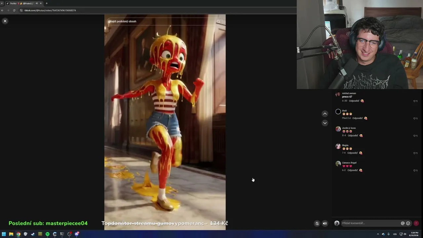Viewport: 423px width, 238px height.
Task: Click the comment text 'preco 67'
Action: [x=347, y=97]
